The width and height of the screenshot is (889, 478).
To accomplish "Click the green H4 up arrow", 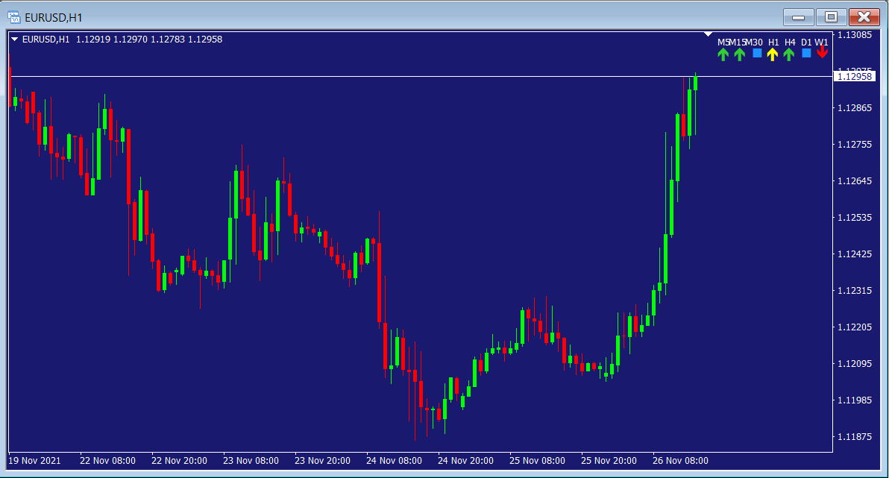I will click(x=789, y=54).
